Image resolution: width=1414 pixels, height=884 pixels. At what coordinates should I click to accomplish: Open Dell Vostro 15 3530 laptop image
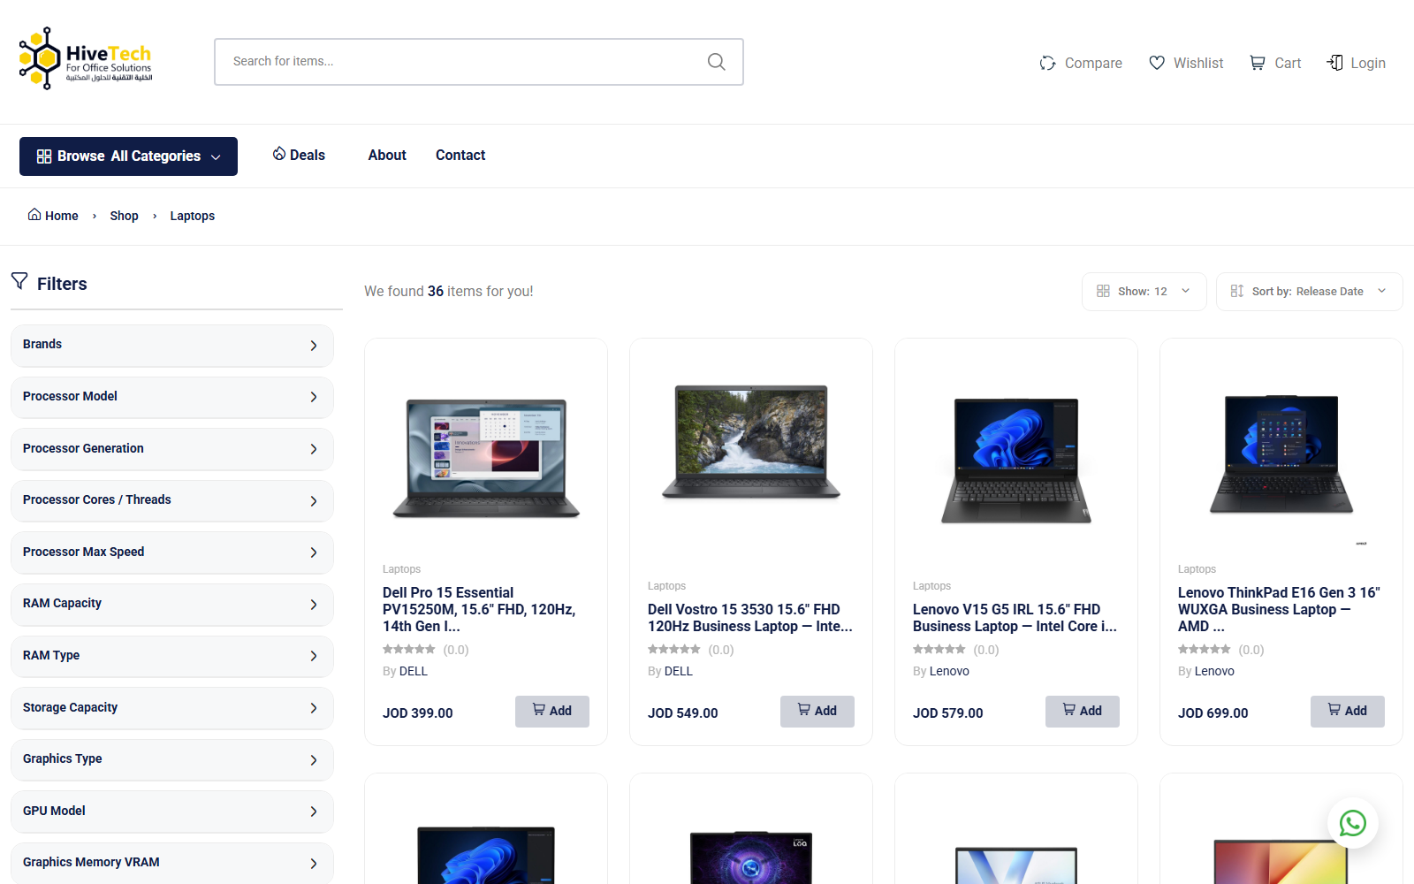click(x=751, y=442)
